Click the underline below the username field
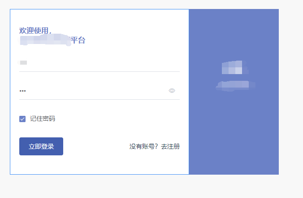 100,72
